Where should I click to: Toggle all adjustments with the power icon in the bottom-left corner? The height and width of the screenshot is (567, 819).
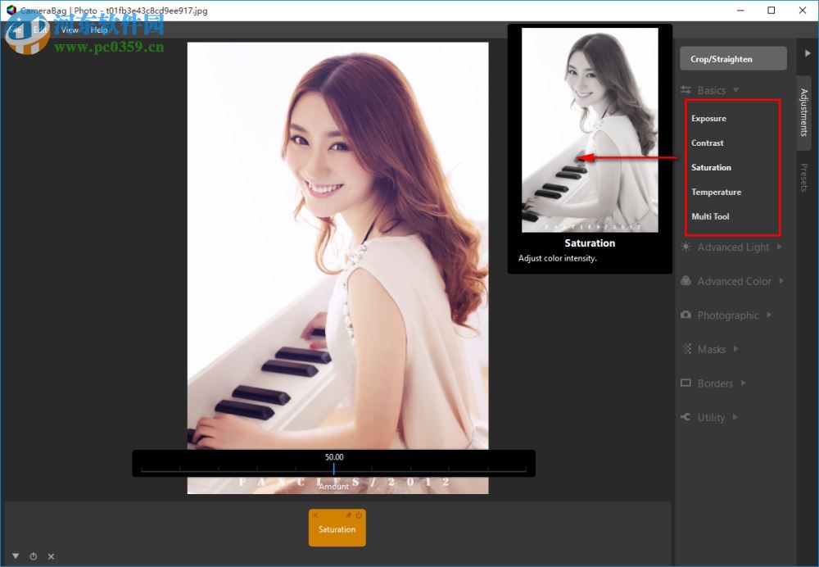click(34, 556)
